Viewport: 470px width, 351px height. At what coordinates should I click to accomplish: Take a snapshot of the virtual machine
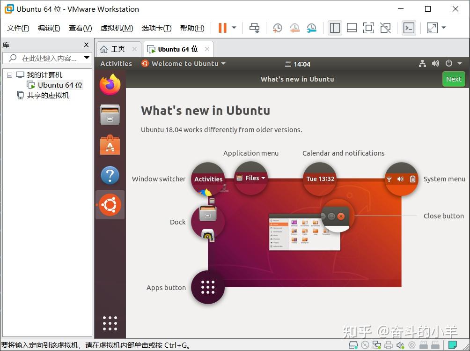[277, 28]
